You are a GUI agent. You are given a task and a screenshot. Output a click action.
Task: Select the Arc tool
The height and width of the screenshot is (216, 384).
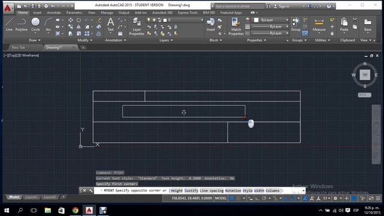point(48,25)
